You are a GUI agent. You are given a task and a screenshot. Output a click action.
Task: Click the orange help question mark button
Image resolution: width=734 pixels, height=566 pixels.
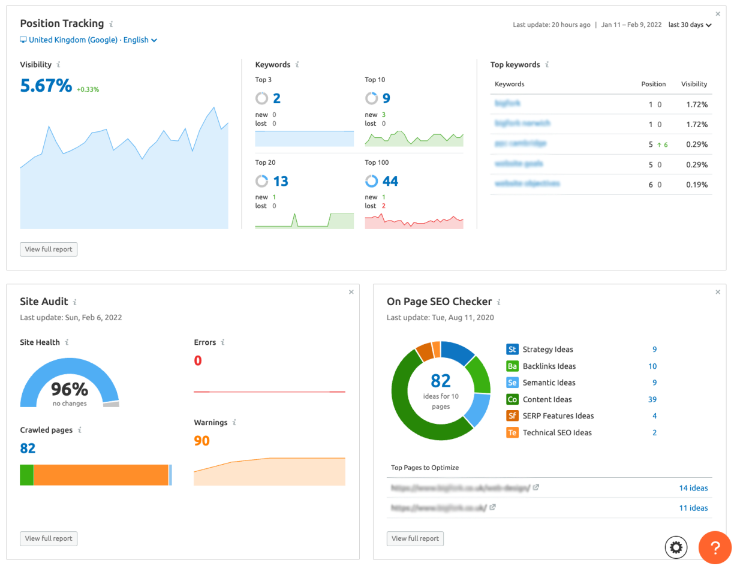click(715, 547)
